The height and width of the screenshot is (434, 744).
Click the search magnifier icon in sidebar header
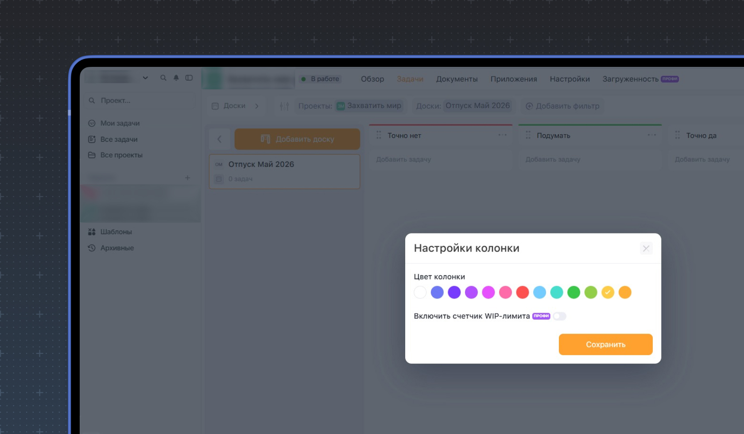coord(163,78)
